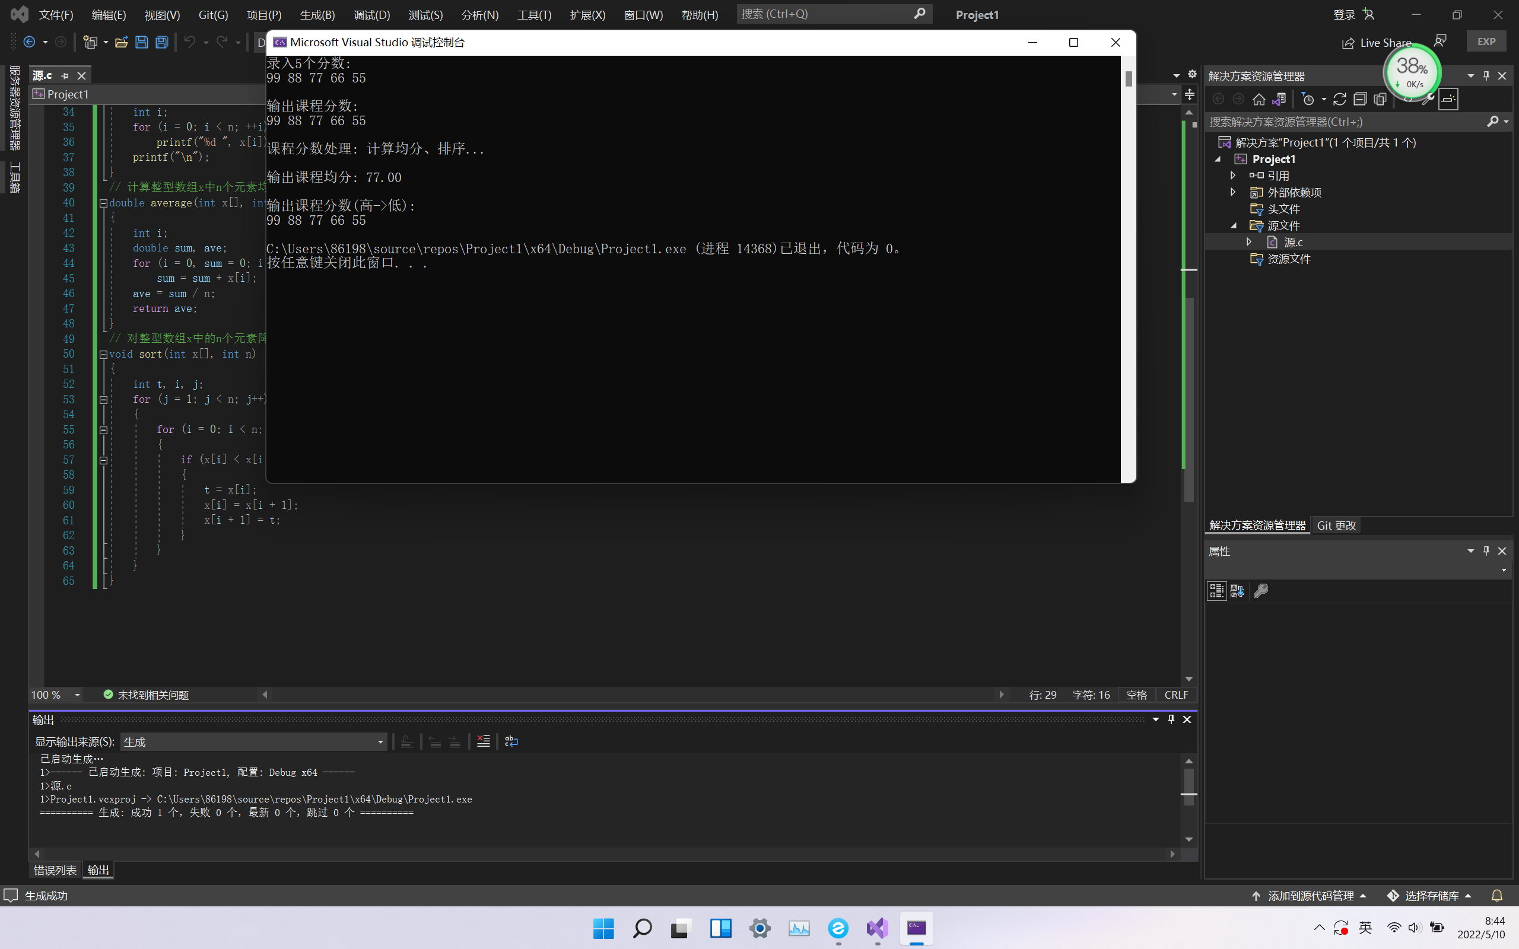Collapse the 源文件 folder node
This screenshot has height=949, width=1519.
click(1233, 225)
